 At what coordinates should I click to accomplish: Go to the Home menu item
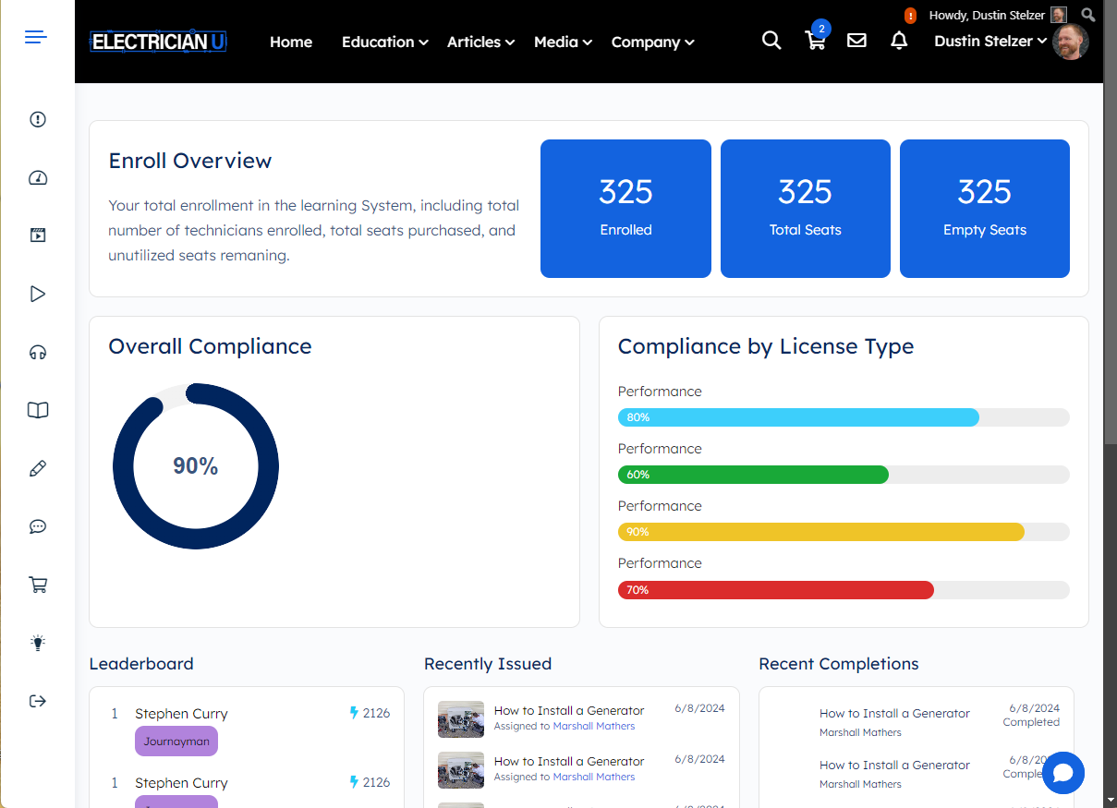tap(291, 42)
